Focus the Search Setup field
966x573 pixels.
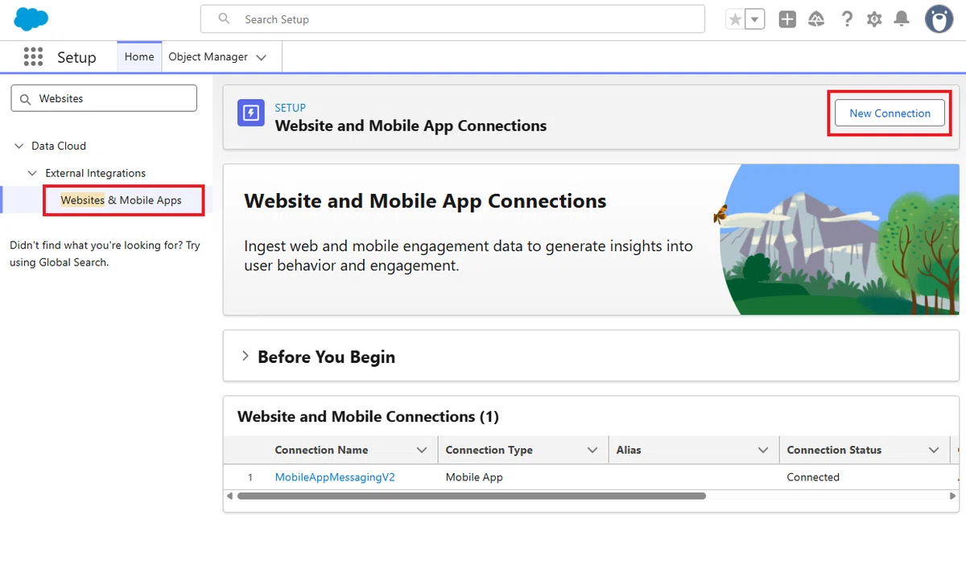tap(452, 19)
